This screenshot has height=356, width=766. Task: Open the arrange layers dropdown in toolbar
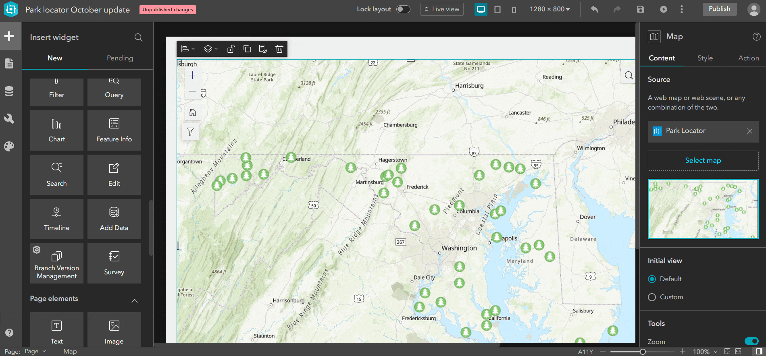pyautogui.click(x=210, y=49)
